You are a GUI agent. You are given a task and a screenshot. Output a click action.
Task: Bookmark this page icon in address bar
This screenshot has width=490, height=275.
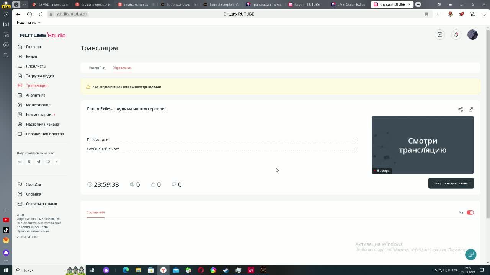pos(426,14)
